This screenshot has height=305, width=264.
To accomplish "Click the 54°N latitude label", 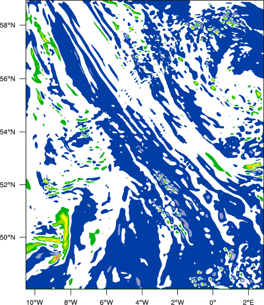I will (x=8, y=132).
